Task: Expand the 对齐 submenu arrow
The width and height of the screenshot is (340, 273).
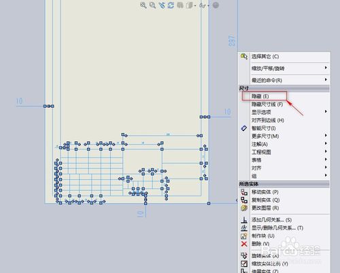Action: (x=326, y=167)
